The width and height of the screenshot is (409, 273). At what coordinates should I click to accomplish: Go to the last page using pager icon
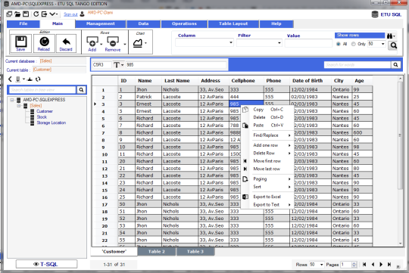[389, 265]
